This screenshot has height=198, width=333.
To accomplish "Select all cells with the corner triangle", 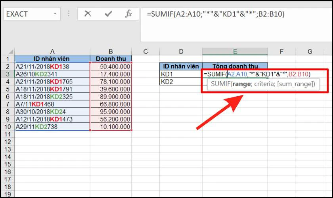I will tap(11, 51).
